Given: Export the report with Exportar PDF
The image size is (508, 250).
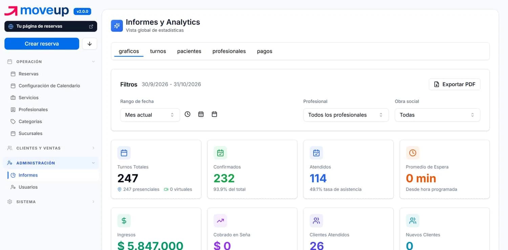Looking at the screenshot, I should 454,84.
